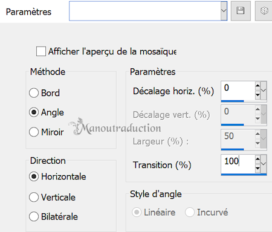The height and width of the screenshot is (232, 272).
Task: Decrease Décalage horiz. value with down arrow
Action: click(x=257, y=95)
